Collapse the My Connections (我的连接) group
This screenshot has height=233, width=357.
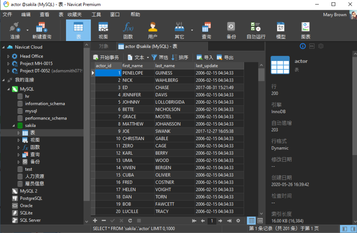[3, 80]
